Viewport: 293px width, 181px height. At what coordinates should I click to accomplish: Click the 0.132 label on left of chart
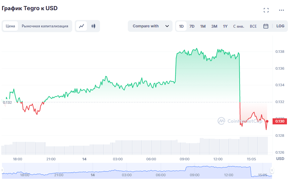click(x=7, y=102)
